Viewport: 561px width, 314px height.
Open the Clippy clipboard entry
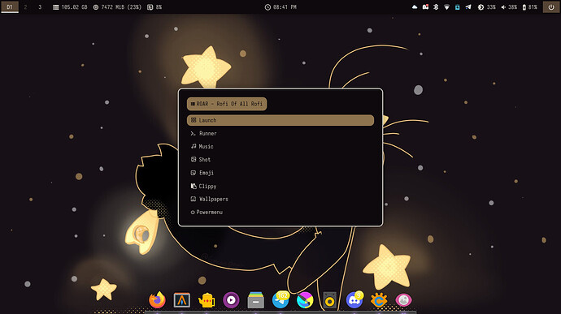(280, 186)
